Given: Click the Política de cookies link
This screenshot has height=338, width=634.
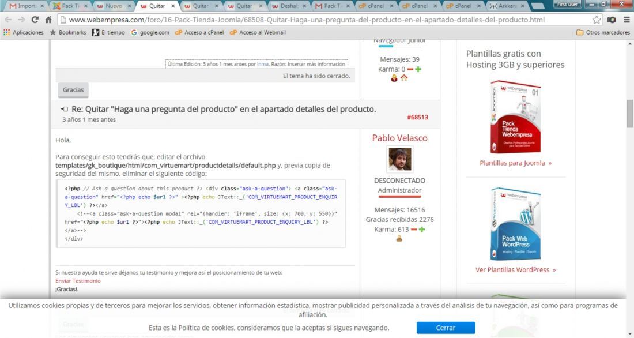Looking at the screenshot, I should point(206,328).
